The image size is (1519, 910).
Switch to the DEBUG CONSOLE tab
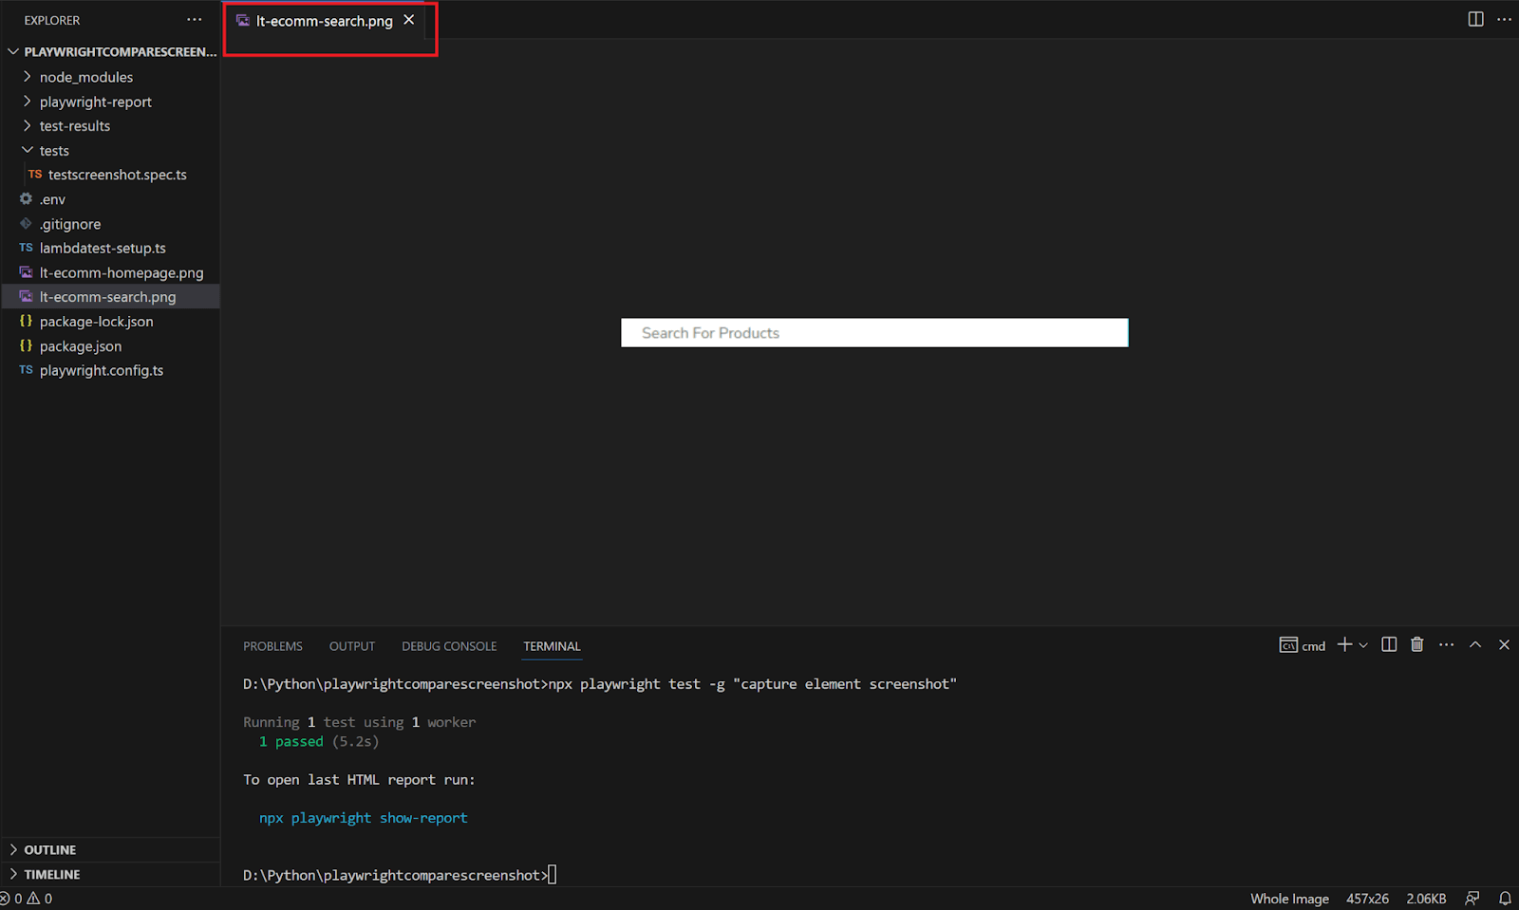click(x=449, y=646)
